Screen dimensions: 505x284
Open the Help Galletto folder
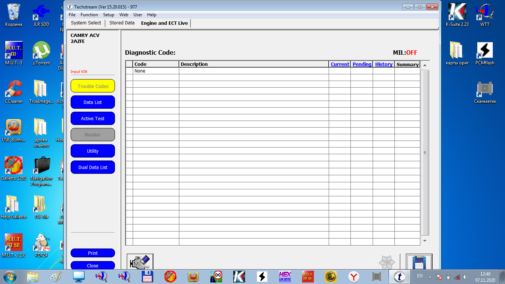click(x=14, y=207)
